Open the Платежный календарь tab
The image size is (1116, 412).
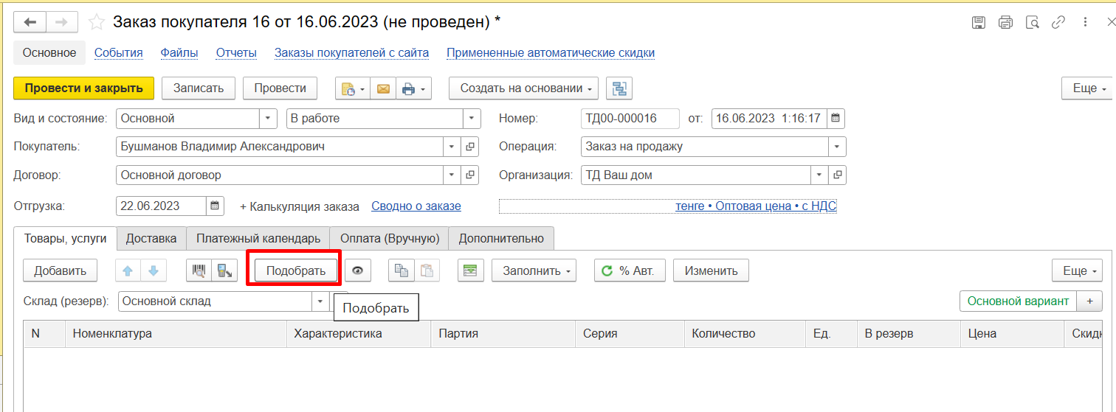[x=258, y=238]
